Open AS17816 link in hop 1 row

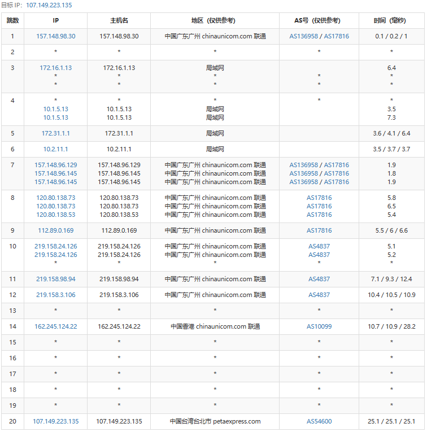pos(337,36)
